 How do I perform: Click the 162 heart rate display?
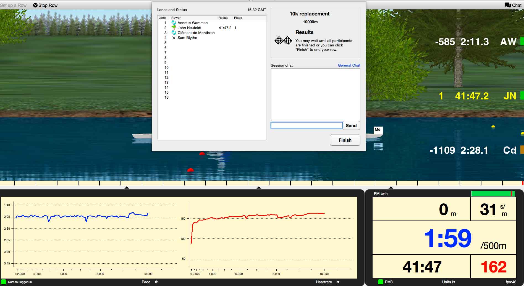click(494, 267)
